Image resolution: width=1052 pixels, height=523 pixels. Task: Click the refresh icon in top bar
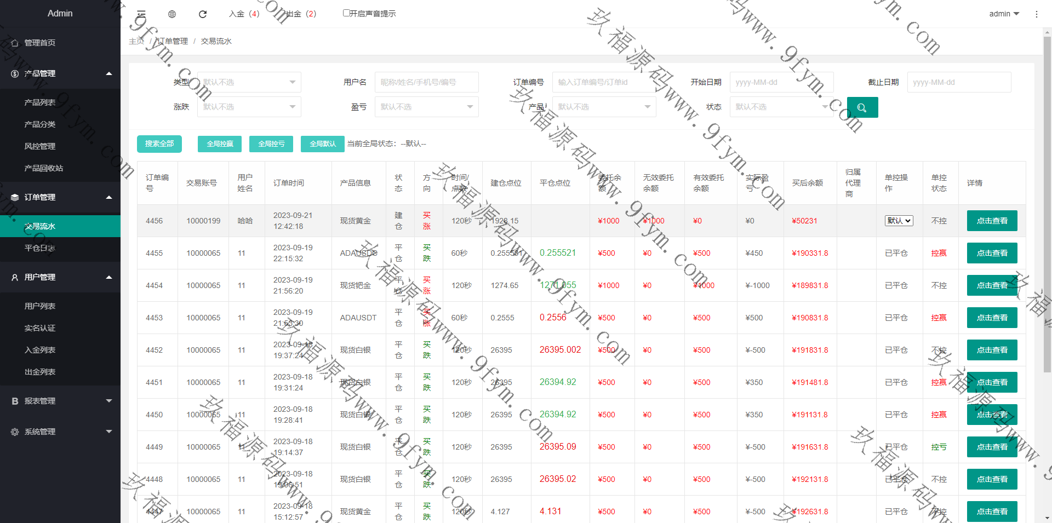tap(203, 14)
